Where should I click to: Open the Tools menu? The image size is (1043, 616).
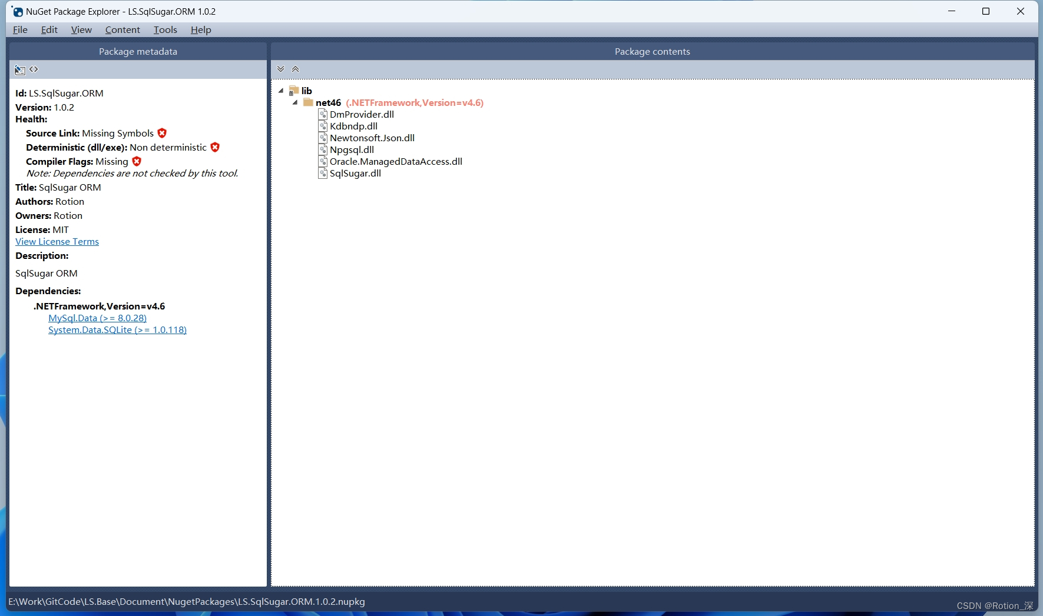(165, 29)
